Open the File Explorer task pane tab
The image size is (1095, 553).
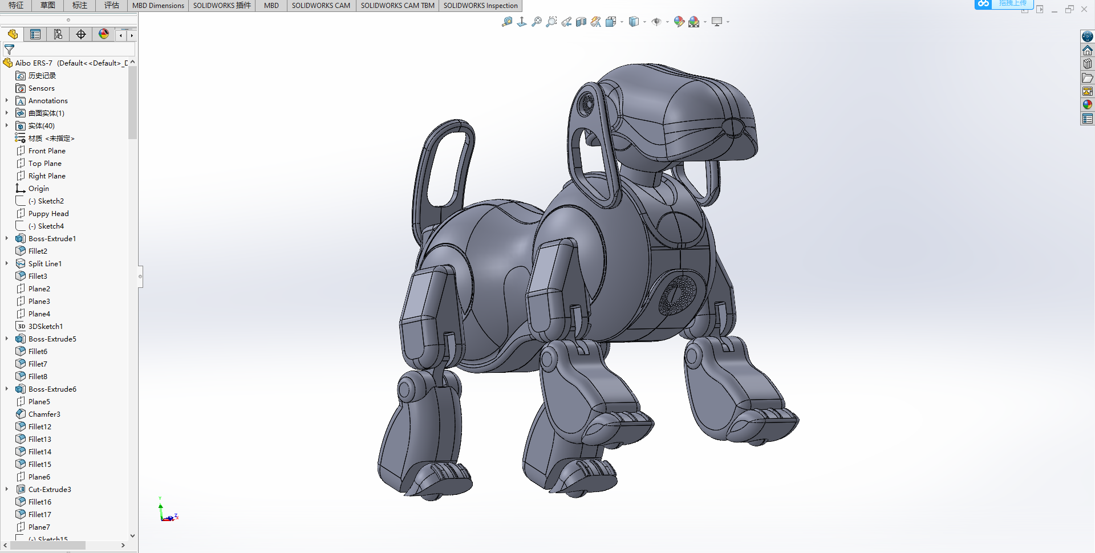click(x=1088, y=78)
